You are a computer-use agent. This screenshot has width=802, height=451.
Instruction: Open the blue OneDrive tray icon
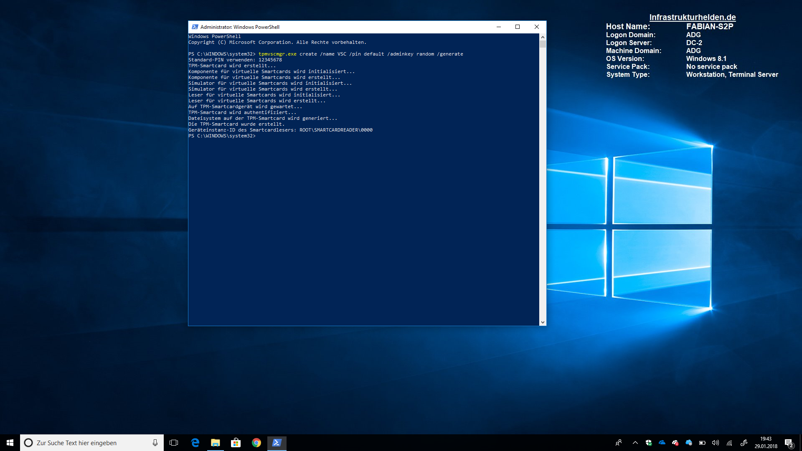point(662,443)
